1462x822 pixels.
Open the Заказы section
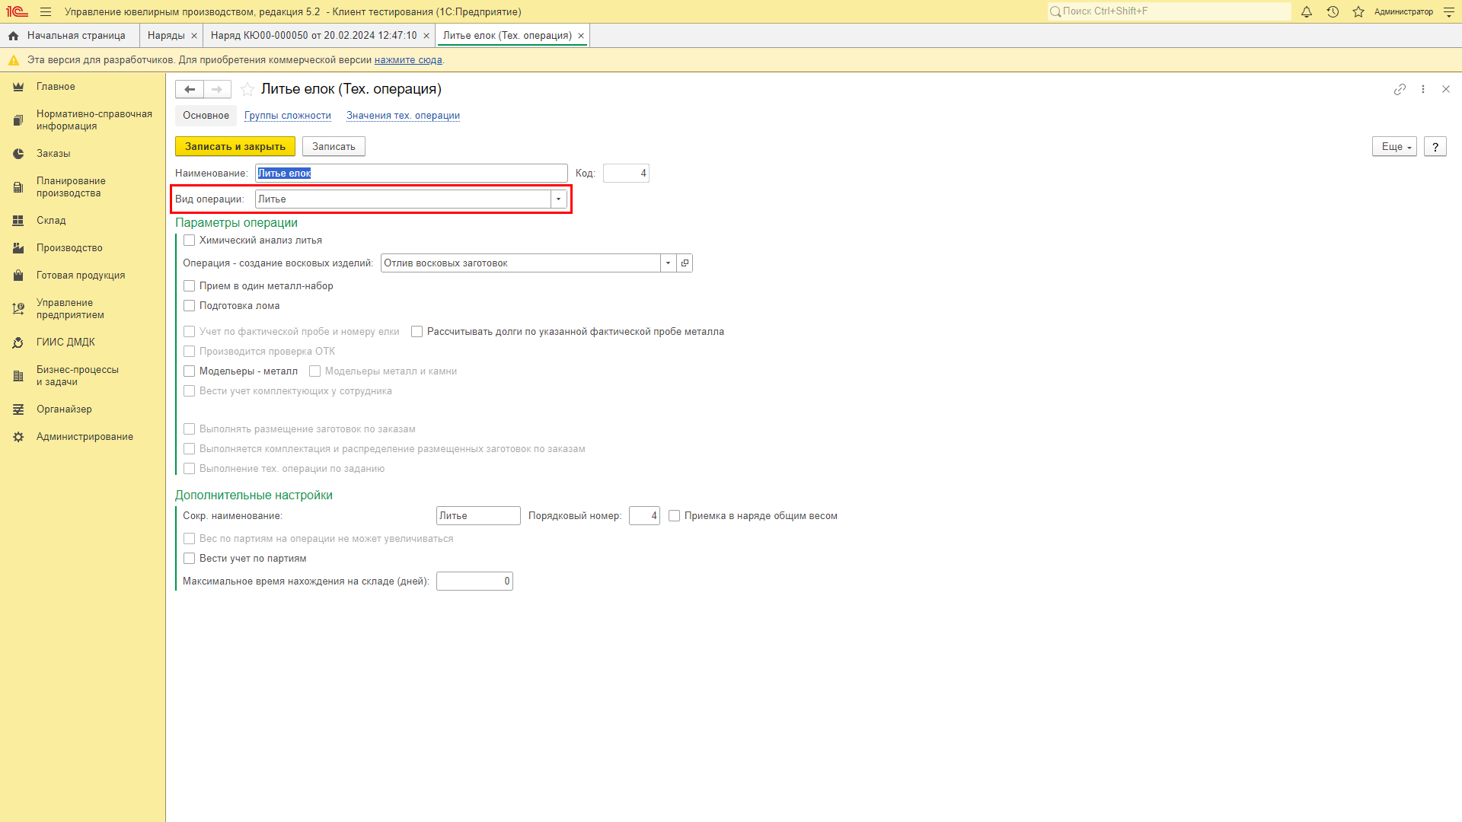point(82,154)
